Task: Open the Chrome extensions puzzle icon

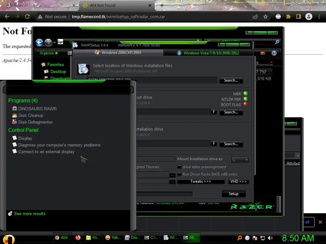Action: coord(288,17)
